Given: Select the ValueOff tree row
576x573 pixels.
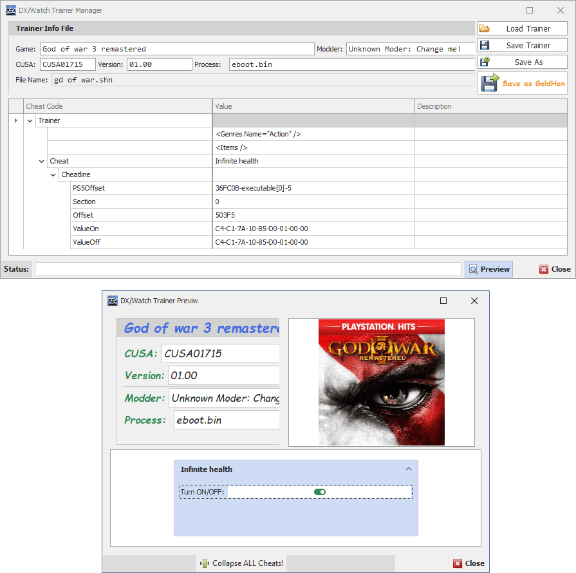Looking at the screenshot, I should point(141,242).
